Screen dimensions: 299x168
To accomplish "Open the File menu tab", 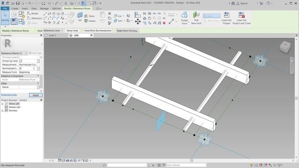I will [5, 8].
